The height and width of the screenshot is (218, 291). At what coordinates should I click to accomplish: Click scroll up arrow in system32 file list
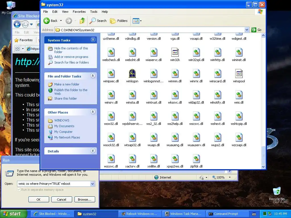[263, 35]
